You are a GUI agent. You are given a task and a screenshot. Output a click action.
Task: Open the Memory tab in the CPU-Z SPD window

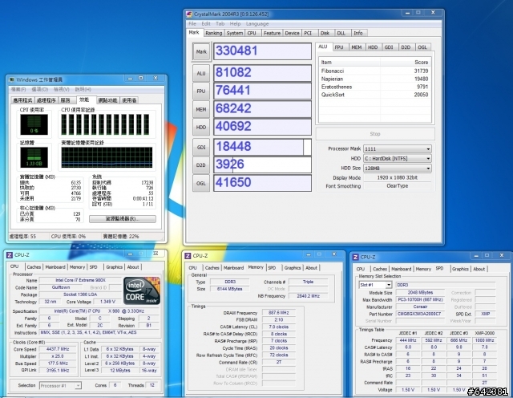click(x=423, y=270)
